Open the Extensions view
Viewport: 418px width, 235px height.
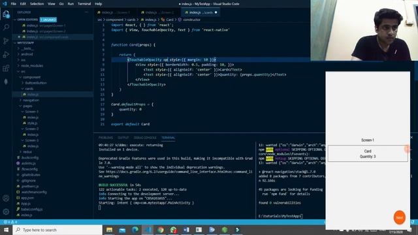click(6, 68)
